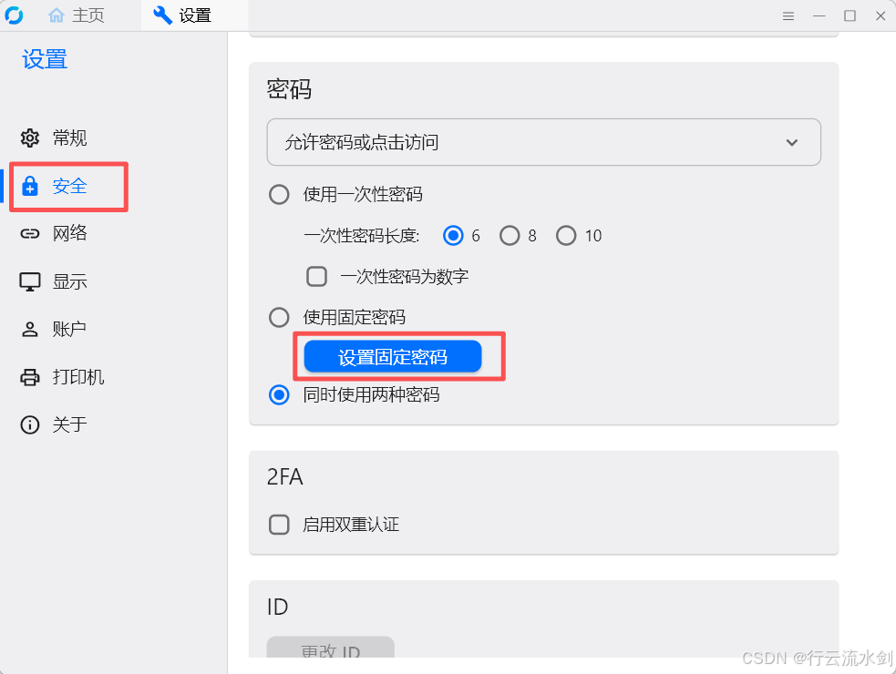Click the info icon for 关于

30,425
